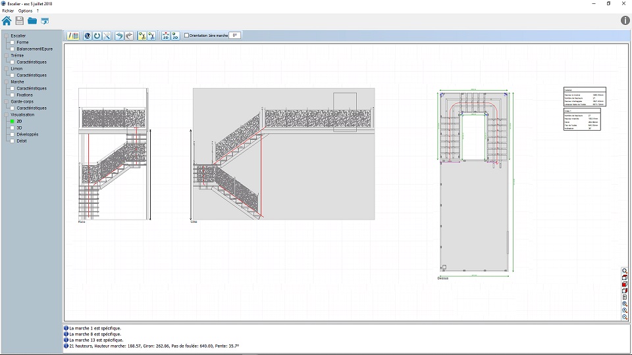The width and height of the screenshot is (632, 355).
Task: Collapse the Escalier tree node
Action: point(7,36)
